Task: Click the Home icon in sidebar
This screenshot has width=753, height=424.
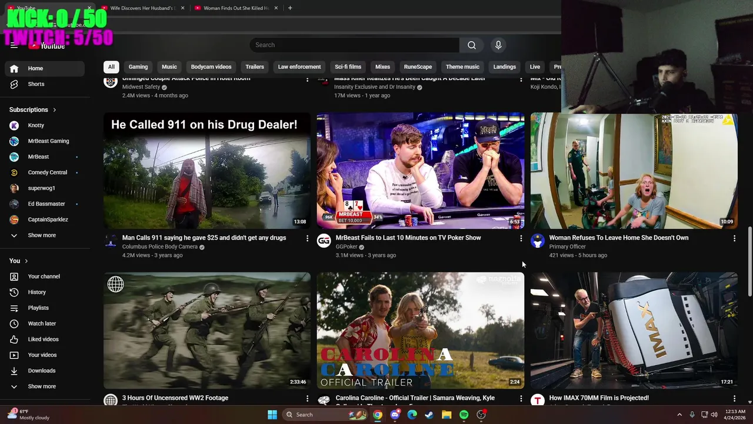Action: click(14, 68)
